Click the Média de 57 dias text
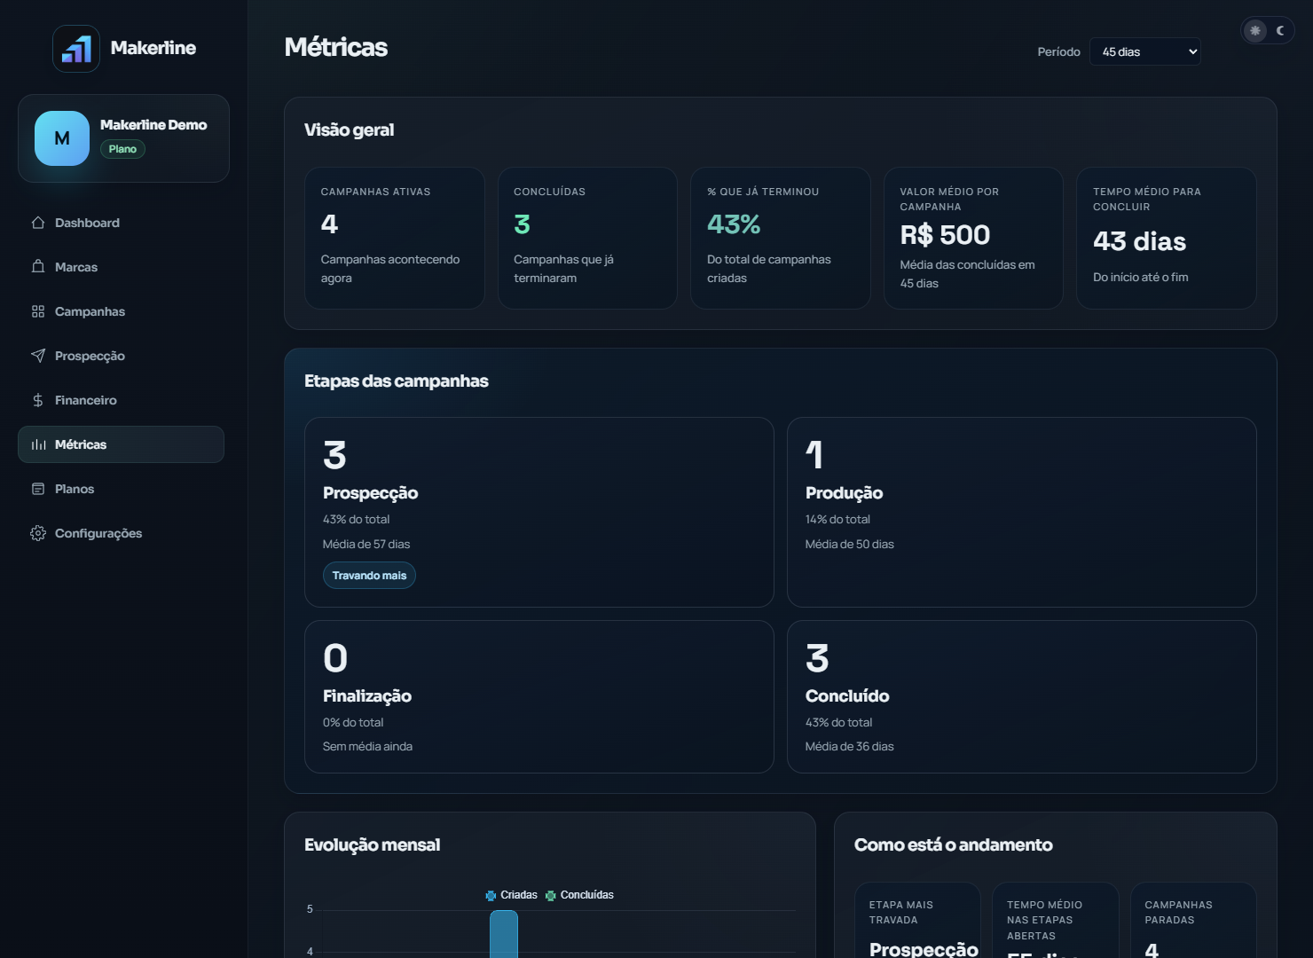 coord(366,544)
